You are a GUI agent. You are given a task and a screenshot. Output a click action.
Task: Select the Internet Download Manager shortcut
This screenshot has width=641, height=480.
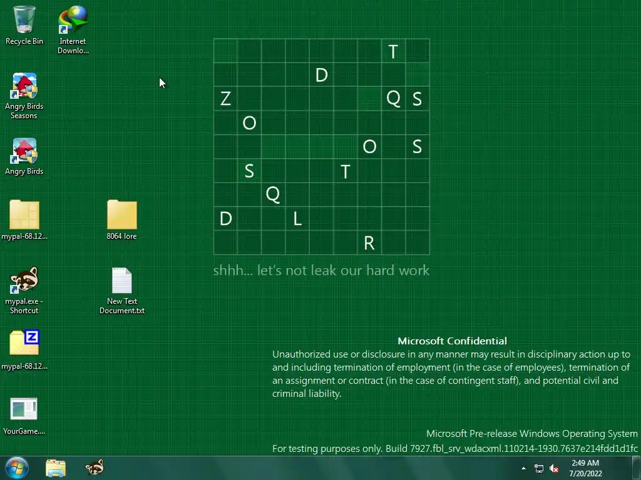pyautogui.click(x=73, y=29)
